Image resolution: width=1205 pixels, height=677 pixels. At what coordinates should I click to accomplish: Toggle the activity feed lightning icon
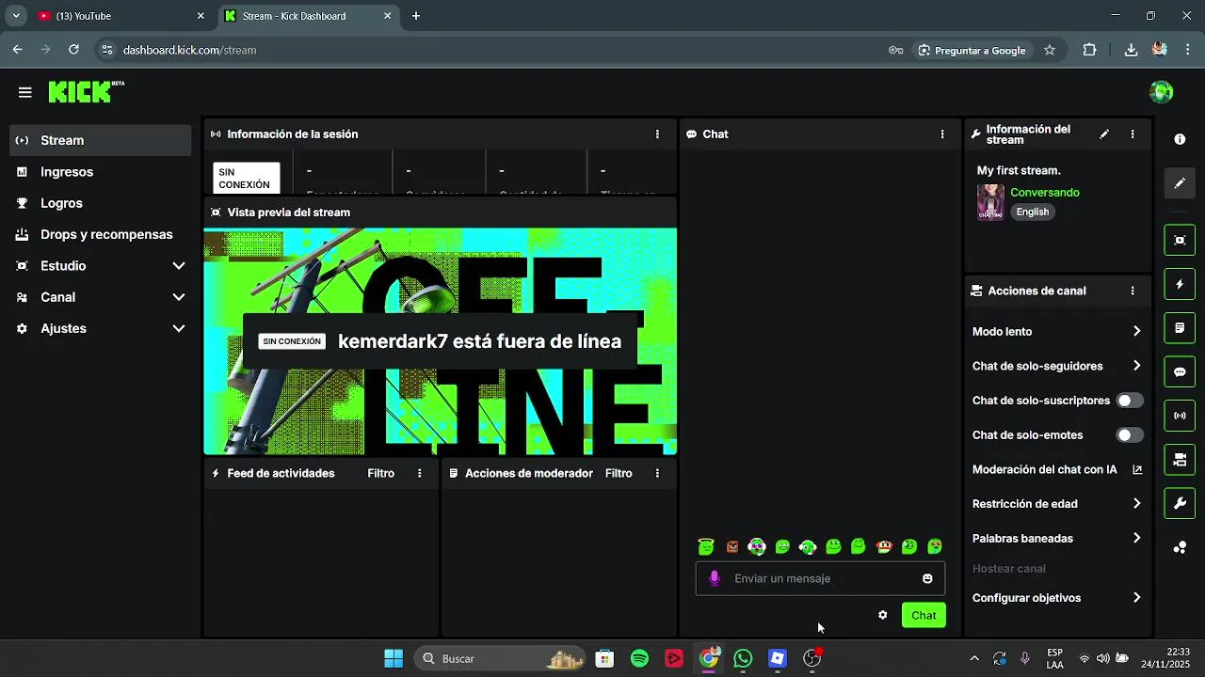(x=1180, y=284)
